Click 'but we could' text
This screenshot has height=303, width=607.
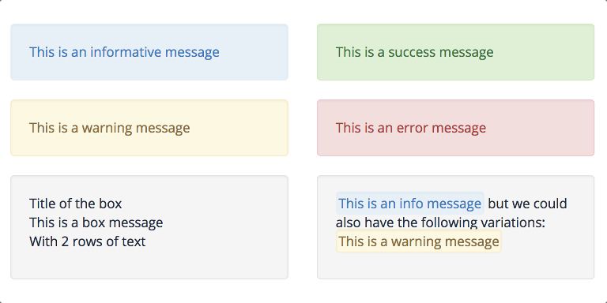tap(528, 204)
